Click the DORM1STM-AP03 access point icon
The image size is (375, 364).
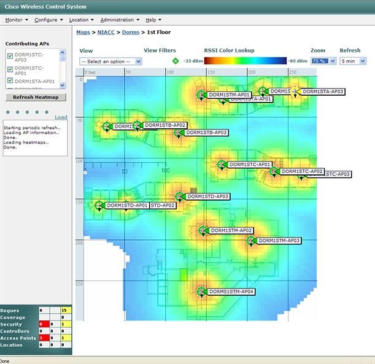coord(250,241)
